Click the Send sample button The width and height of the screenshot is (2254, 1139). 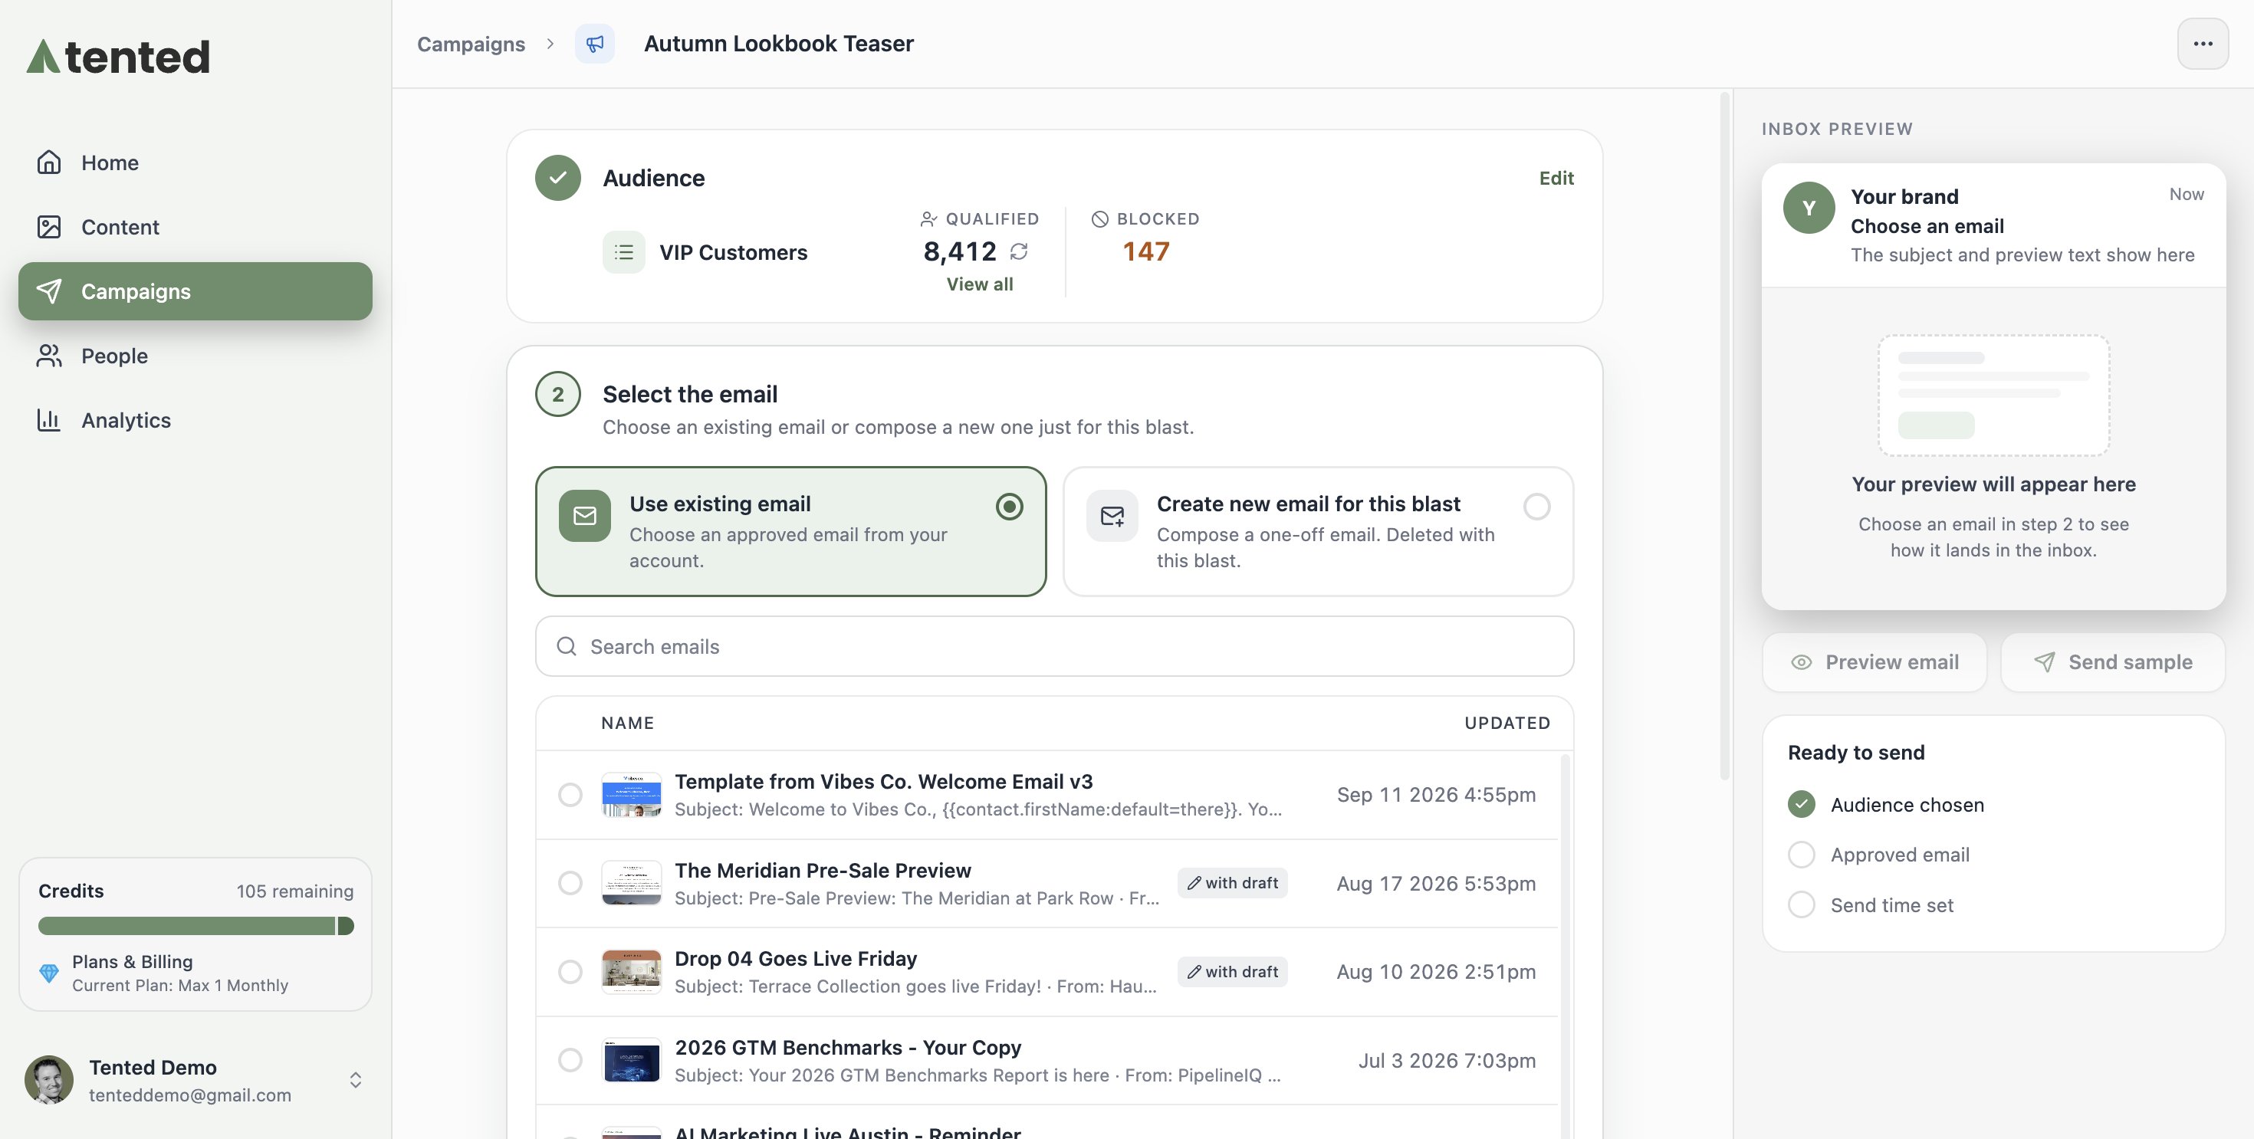click(x=2112, y=662)
